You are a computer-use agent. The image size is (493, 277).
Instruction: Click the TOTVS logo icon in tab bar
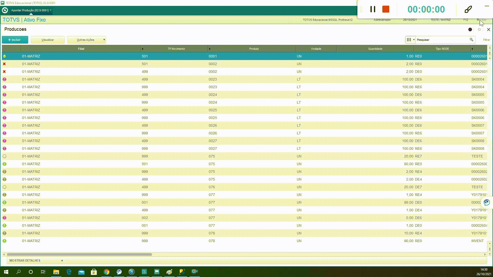(5, 10)
